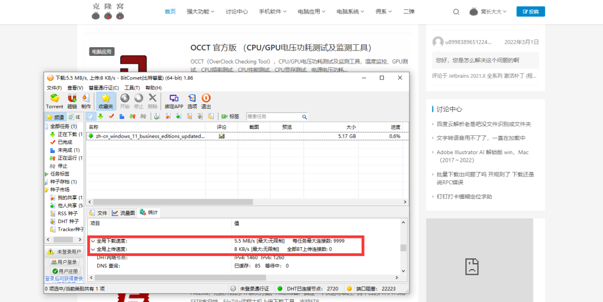Select 已完成 in sidebar tree

(65, 142)
